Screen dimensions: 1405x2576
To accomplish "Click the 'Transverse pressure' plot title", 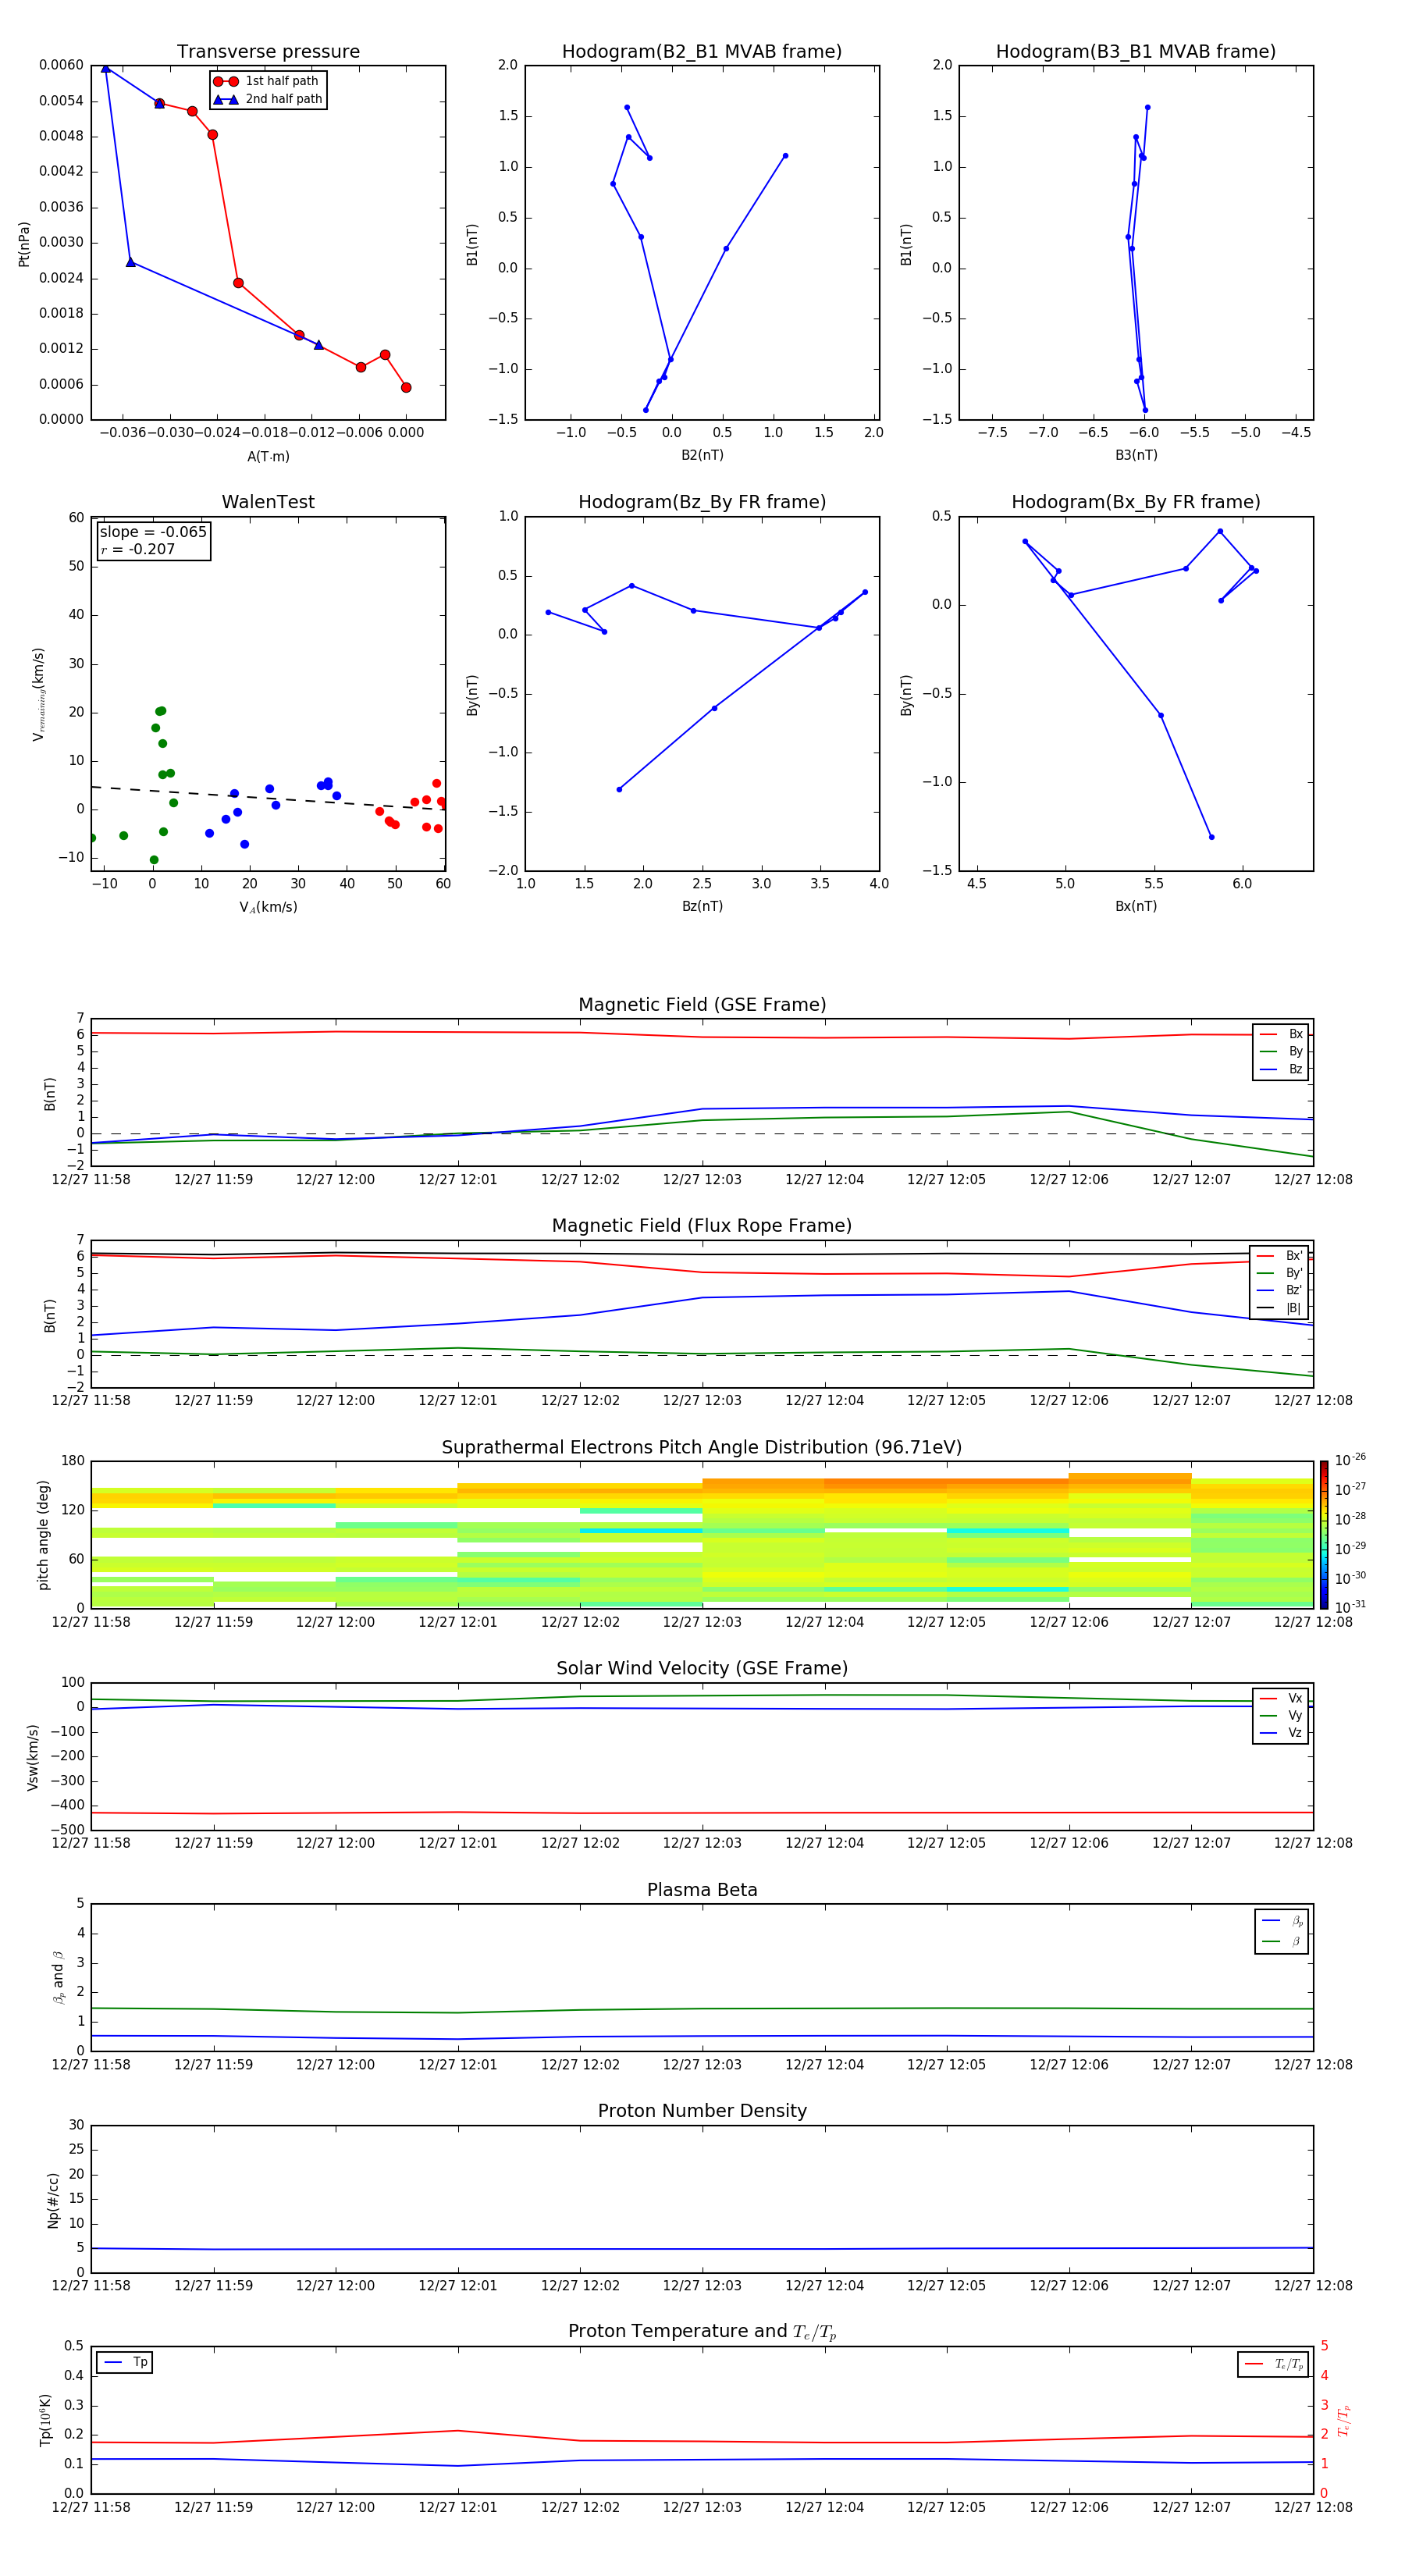I will [268, 52].
